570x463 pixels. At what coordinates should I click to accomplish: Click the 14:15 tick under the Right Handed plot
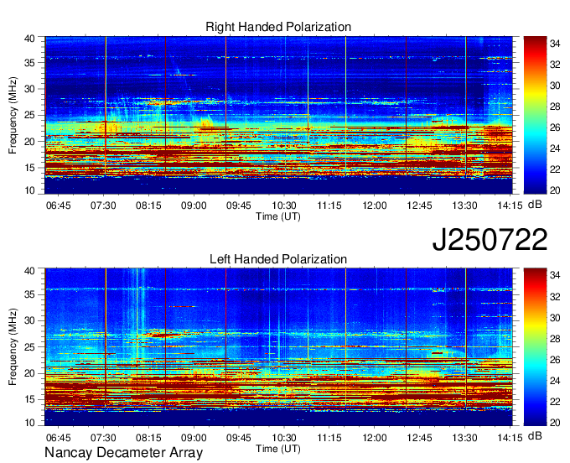(x=510, y=205)
